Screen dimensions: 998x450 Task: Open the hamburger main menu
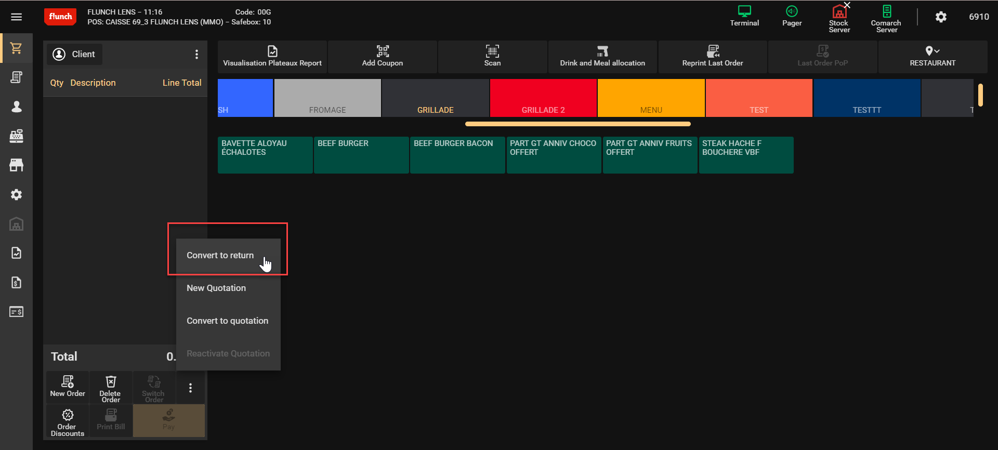coord(16,17)
